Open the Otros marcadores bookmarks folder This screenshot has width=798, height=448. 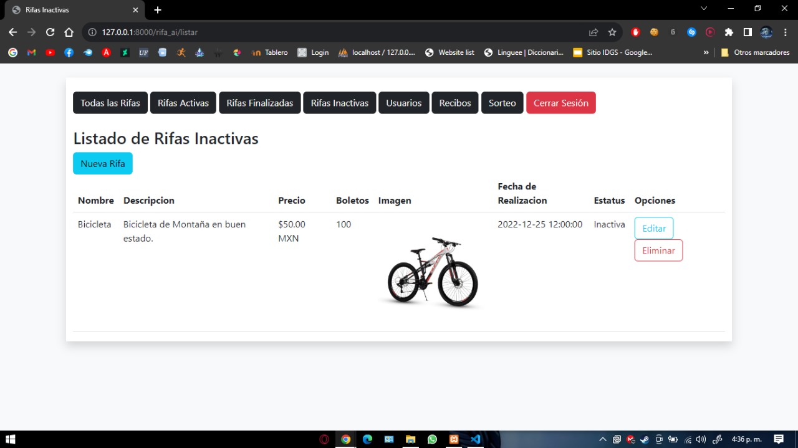755,53
